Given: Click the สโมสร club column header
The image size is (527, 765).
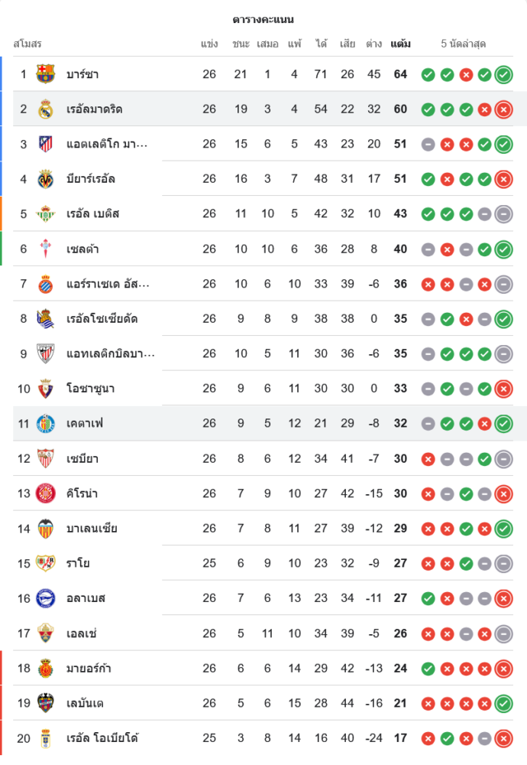Looking at the screenshot, I should tap(27, 44).
